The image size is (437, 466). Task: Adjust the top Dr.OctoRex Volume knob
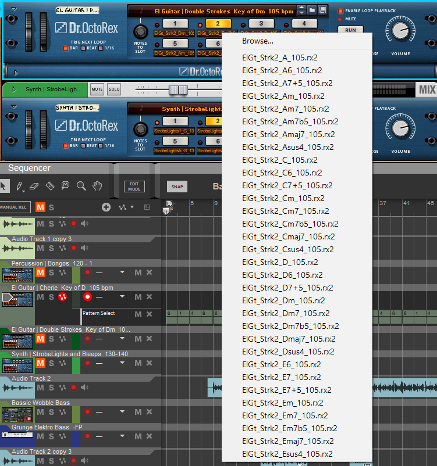(400, 30)
